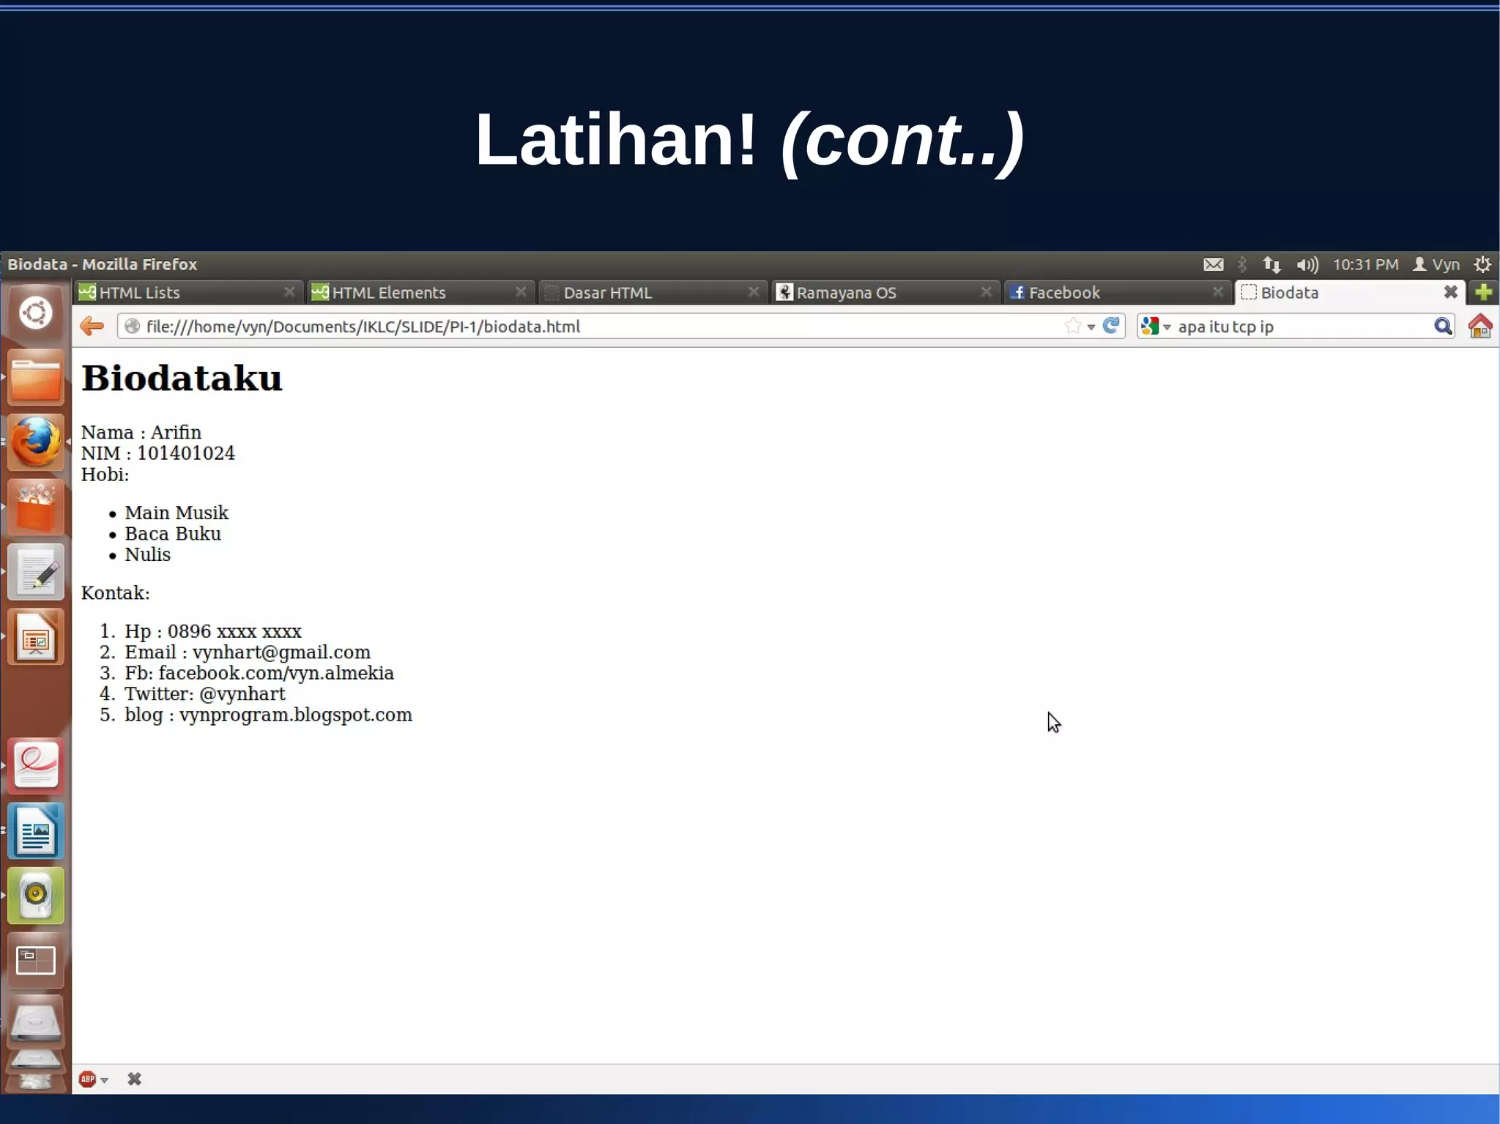
Task: Expand the Adblock Plus dropdown arrow
Action: (x=105, y=1079)
